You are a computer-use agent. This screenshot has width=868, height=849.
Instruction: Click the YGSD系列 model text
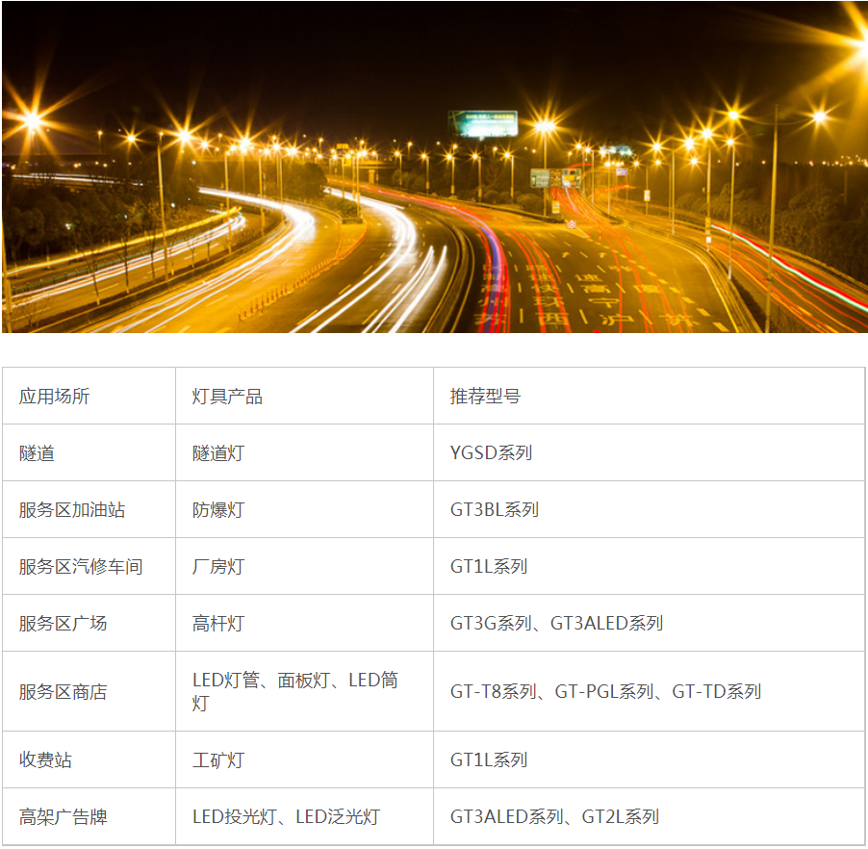point(491,453)
